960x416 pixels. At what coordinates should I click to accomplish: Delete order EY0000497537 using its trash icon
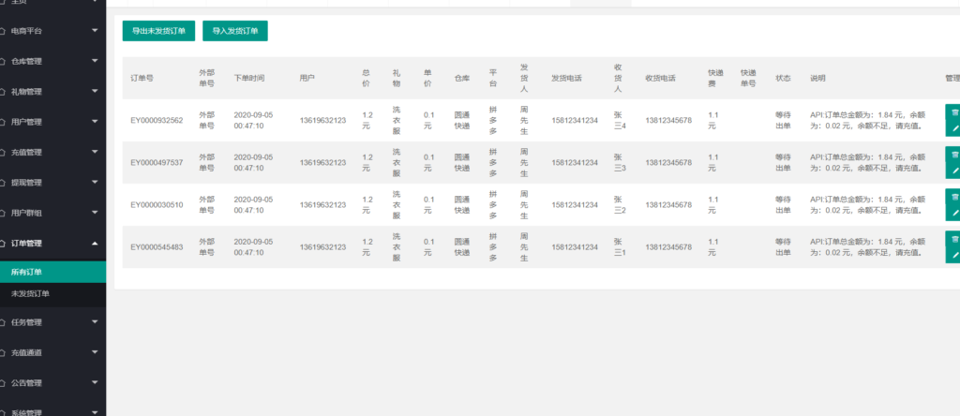click(x=954, y=154)
